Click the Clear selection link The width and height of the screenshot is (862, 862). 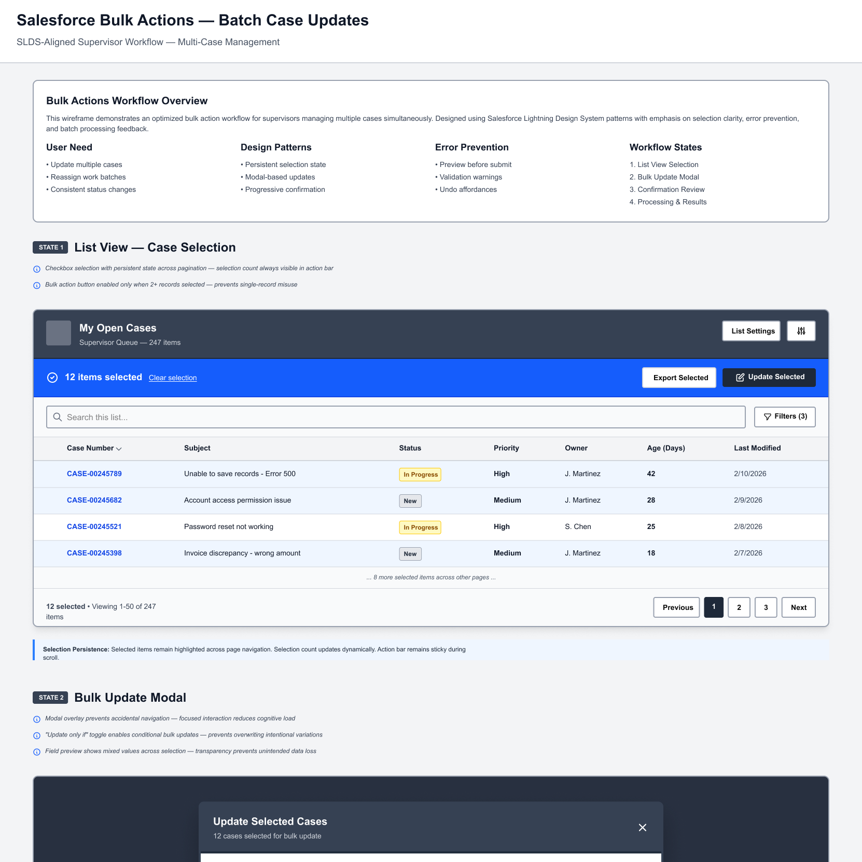tap(173, 378)
